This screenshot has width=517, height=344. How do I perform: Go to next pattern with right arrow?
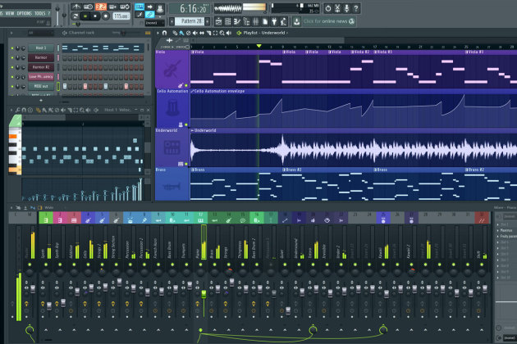[208, 22]
